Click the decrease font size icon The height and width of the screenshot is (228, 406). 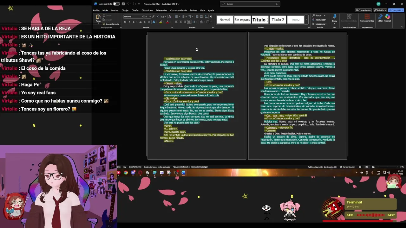[158, 16]
